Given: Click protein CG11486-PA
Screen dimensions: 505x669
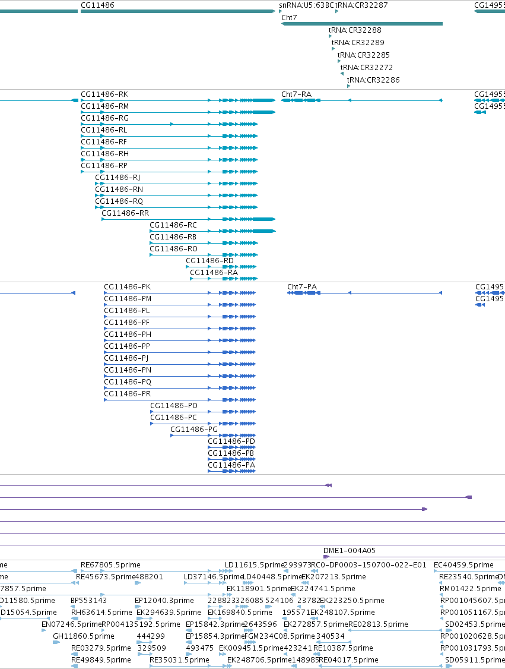Looking at the screenshot, I should click(x=231, y=465).
